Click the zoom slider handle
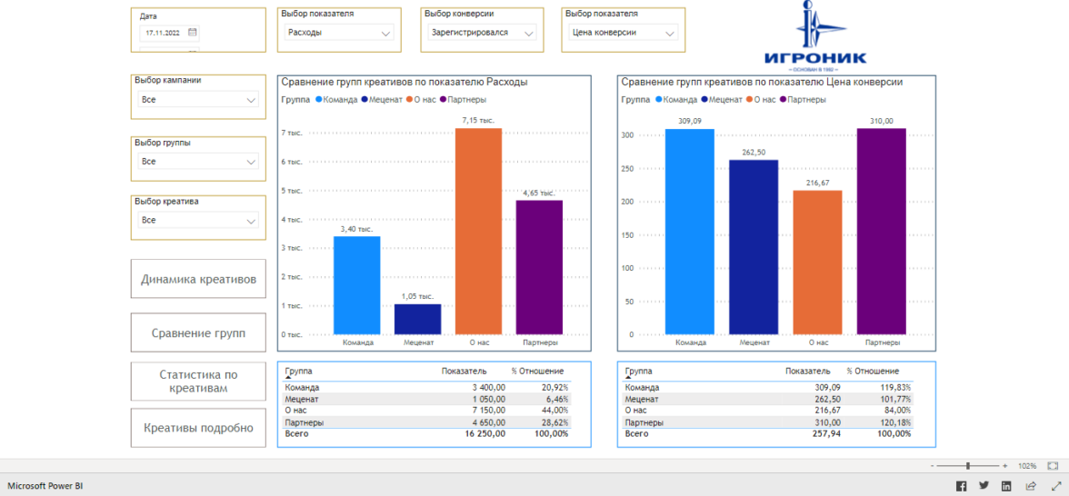Viewport: 1069px width, 496px height. pos(968,465)
